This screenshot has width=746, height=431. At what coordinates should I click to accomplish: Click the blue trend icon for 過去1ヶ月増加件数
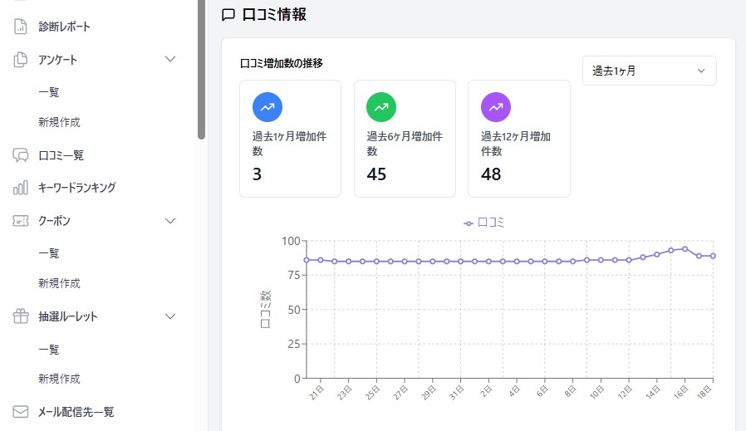[267, 107]
